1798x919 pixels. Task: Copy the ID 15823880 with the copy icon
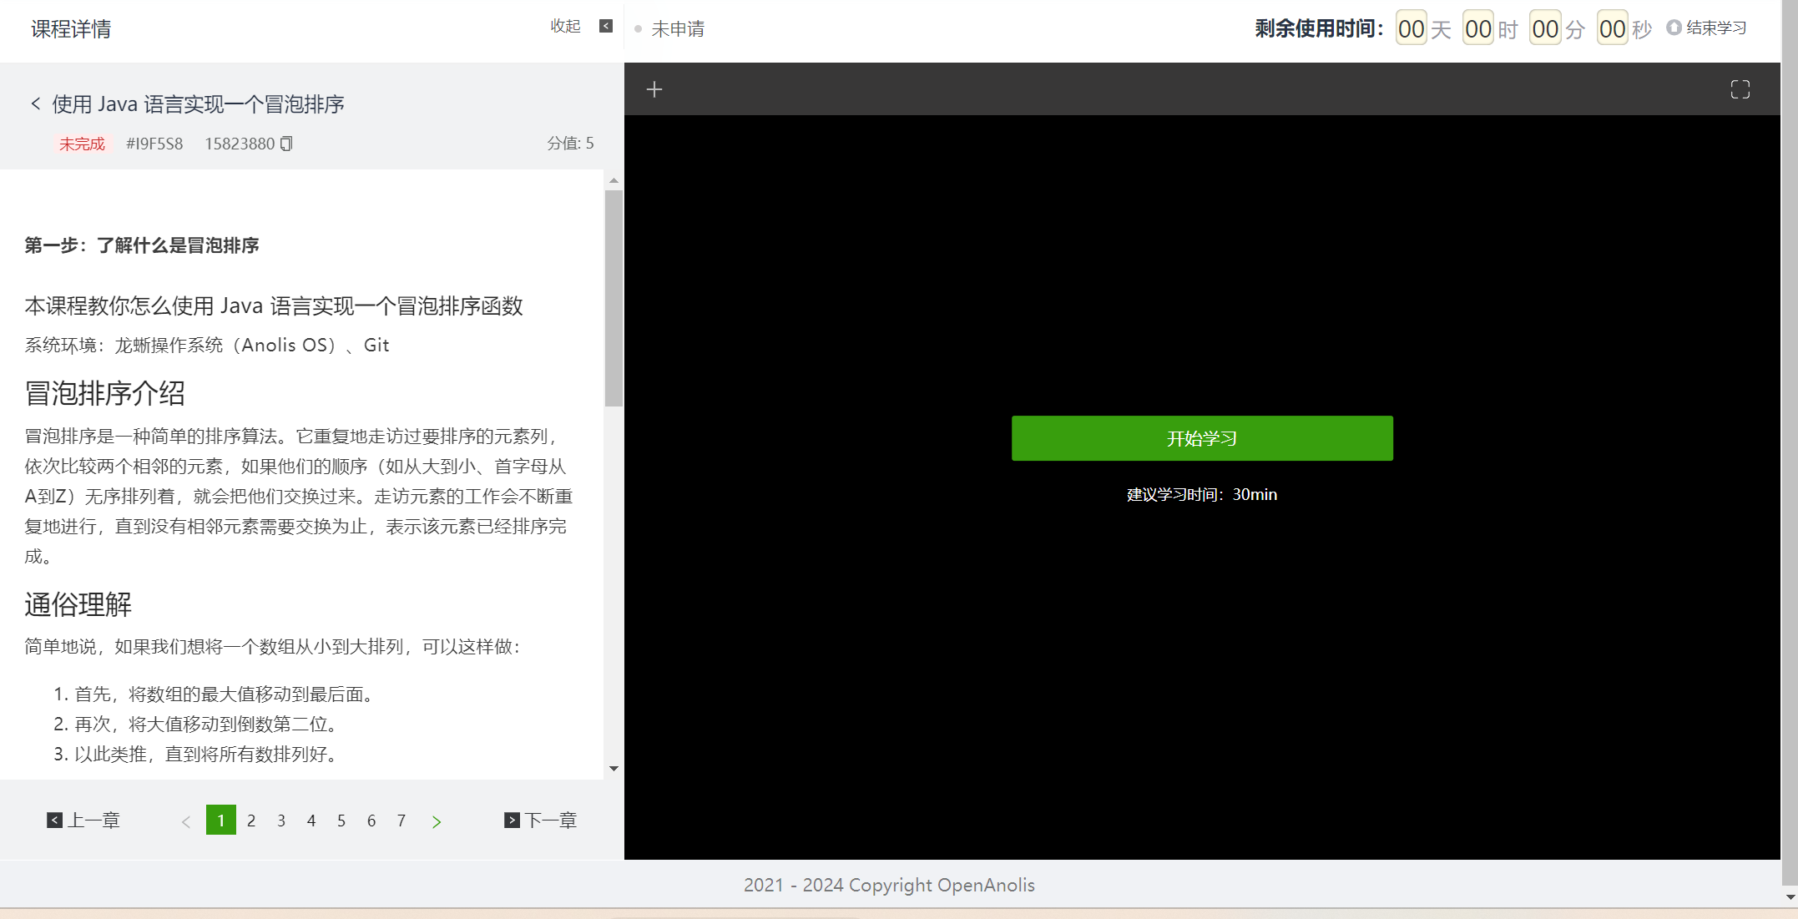(286, 144)
